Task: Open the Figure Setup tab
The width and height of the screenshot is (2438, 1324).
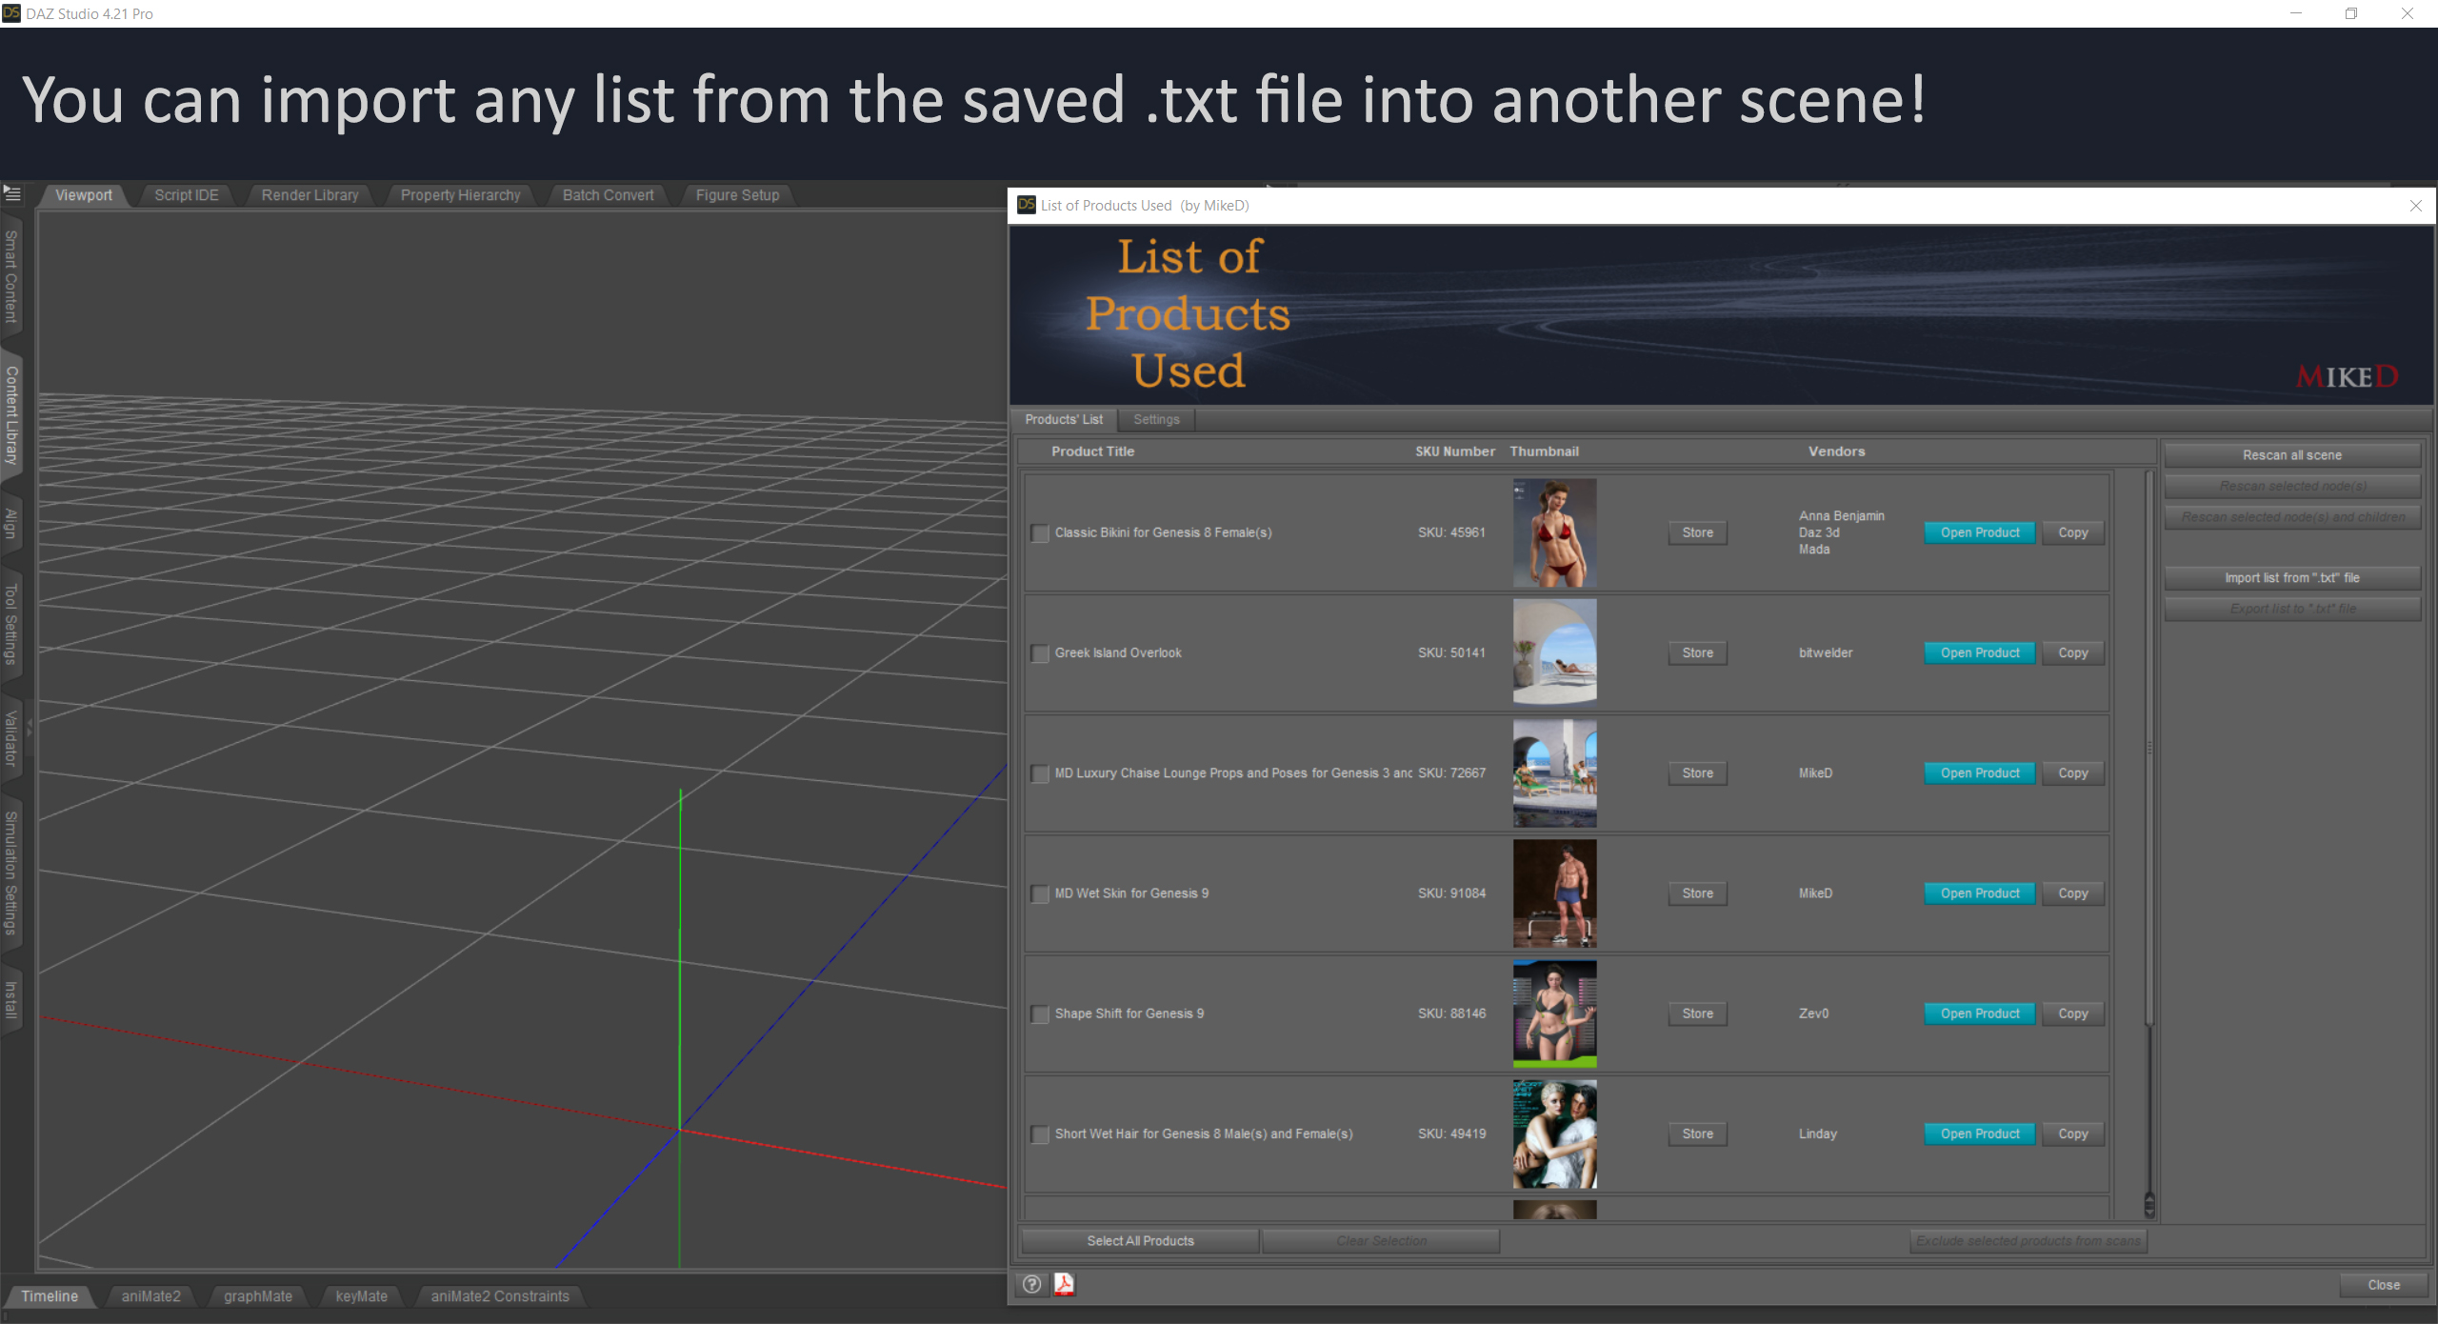Action: pyautogui.click(x=737, y=195)
